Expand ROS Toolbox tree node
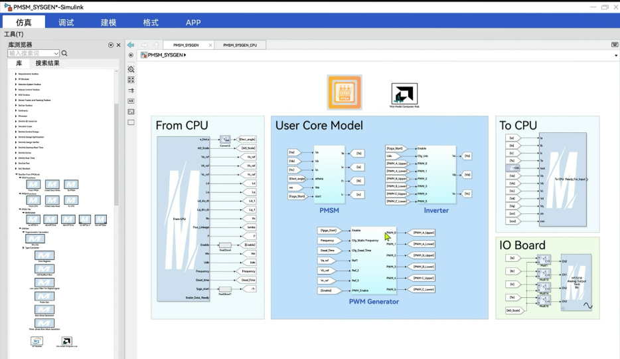The width and height of the screenshot is (620, 359). point(16,95)
